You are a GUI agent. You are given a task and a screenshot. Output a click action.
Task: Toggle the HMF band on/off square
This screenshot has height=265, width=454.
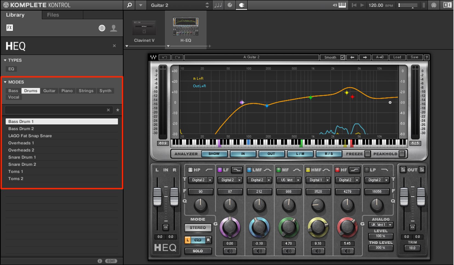point(308,170)
